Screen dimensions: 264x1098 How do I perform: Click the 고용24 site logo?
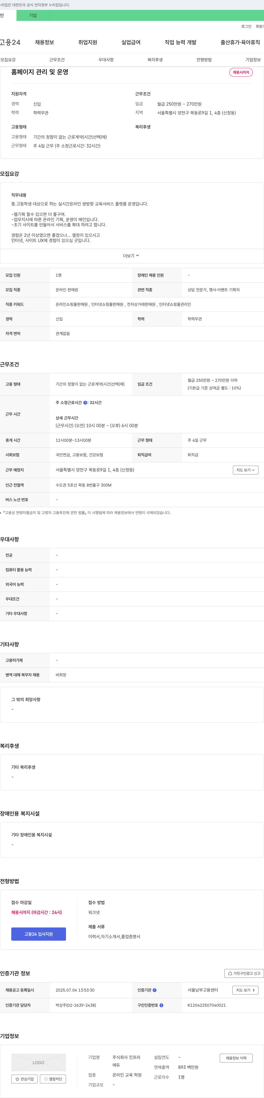10,42
